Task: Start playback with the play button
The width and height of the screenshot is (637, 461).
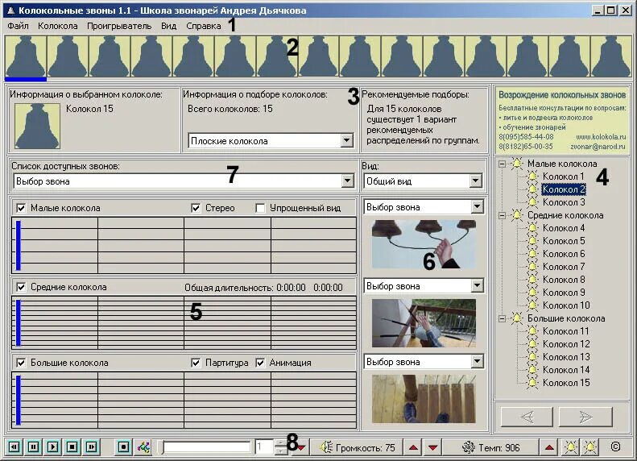Action: (x=53, y=447)
